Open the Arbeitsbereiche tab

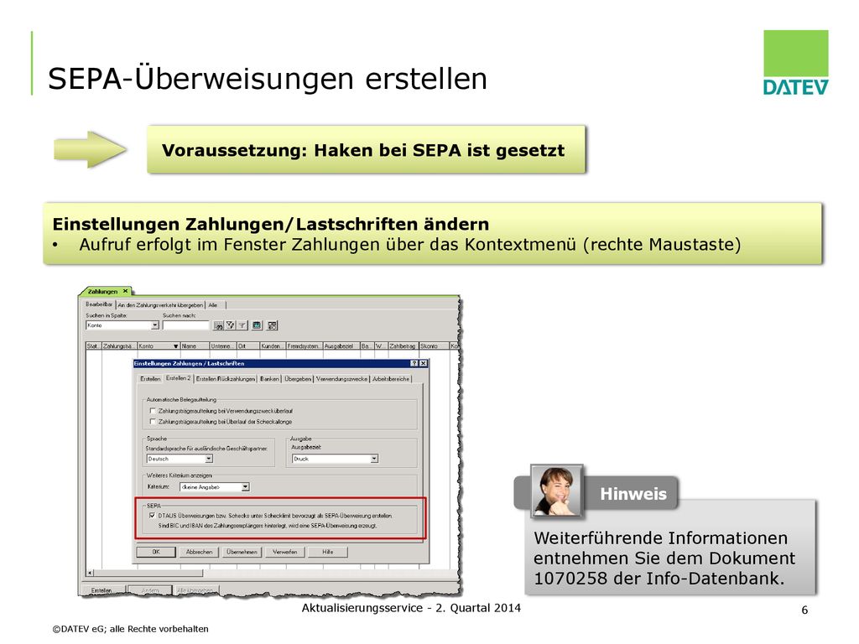(391, 379)
